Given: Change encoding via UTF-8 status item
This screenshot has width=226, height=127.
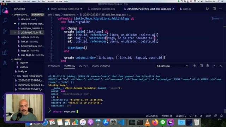Looking at the screenshot, I should [193, 116].
